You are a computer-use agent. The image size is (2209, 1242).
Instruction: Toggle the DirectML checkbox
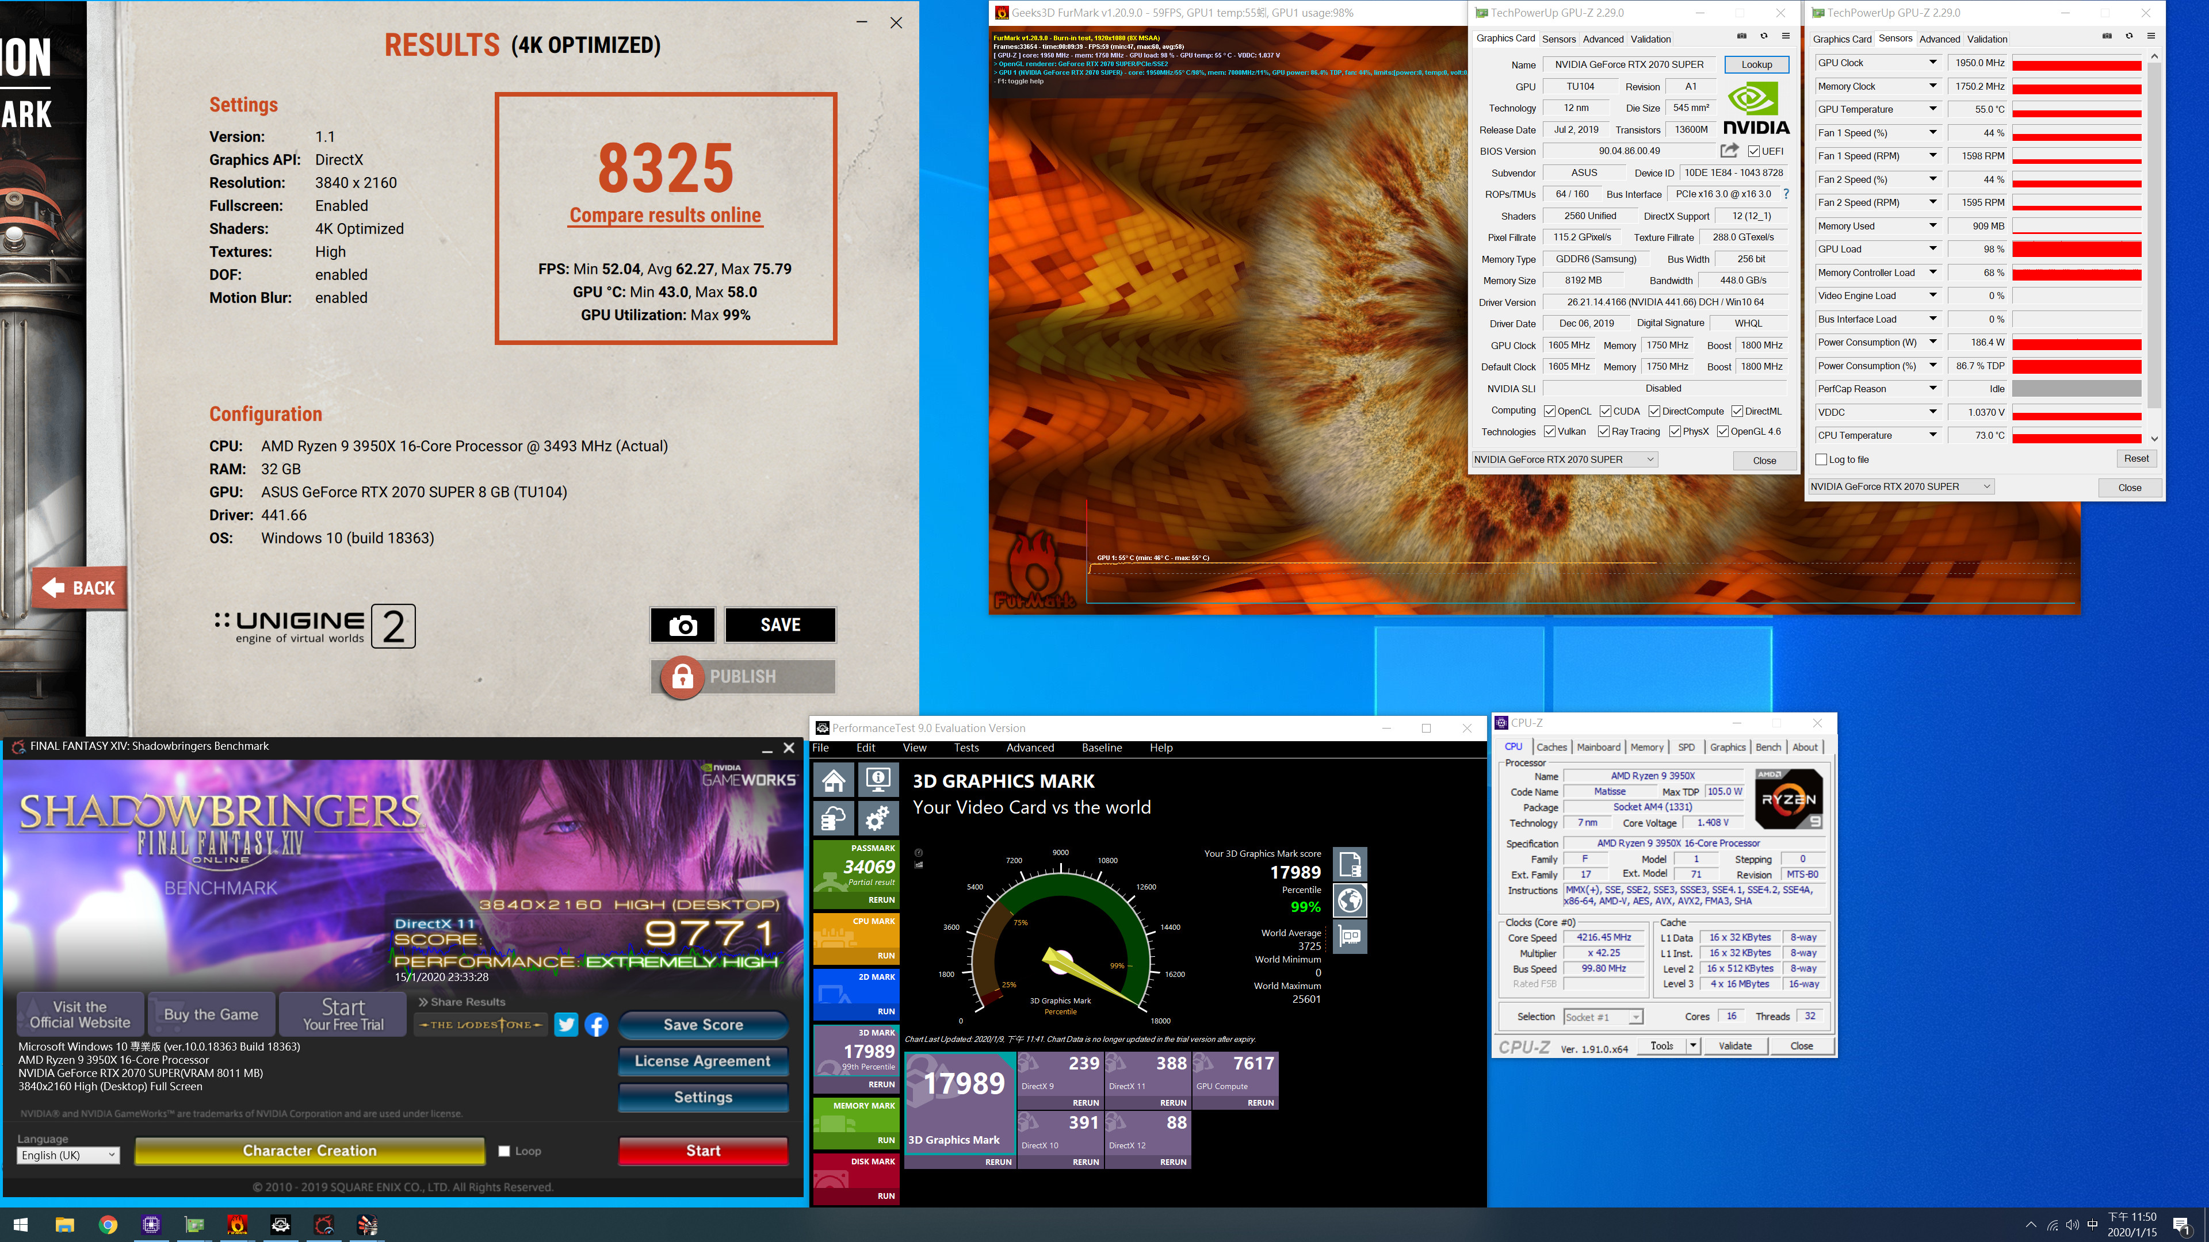click(1737, 412)
